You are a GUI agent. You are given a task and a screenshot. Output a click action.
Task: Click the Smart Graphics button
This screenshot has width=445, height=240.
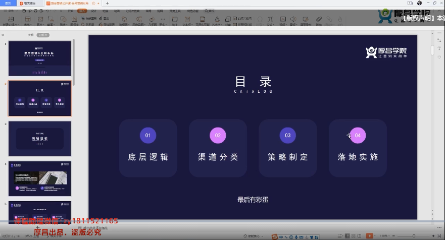click(x=89, y=19)
